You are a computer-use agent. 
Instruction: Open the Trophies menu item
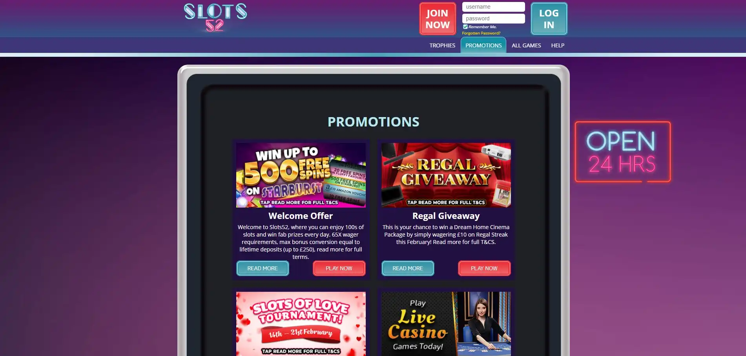pyautogui.click(x=442, y=45)
